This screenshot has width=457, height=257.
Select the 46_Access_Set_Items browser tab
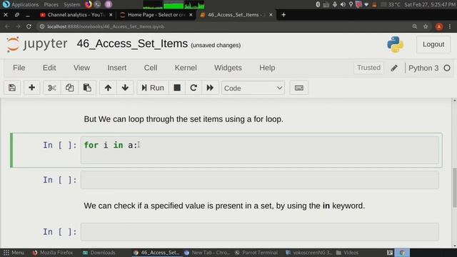pyautogui.click(x=236, y=14)
